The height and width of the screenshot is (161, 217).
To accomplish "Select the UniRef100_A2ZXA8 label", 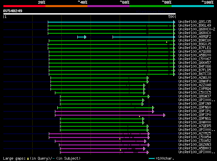I will pyautogui.click(x=195, y=85).
